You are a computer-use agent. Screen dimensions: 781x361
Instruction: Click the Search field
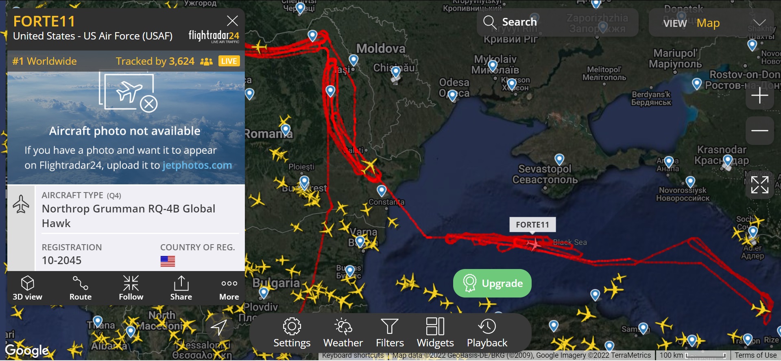557,22
